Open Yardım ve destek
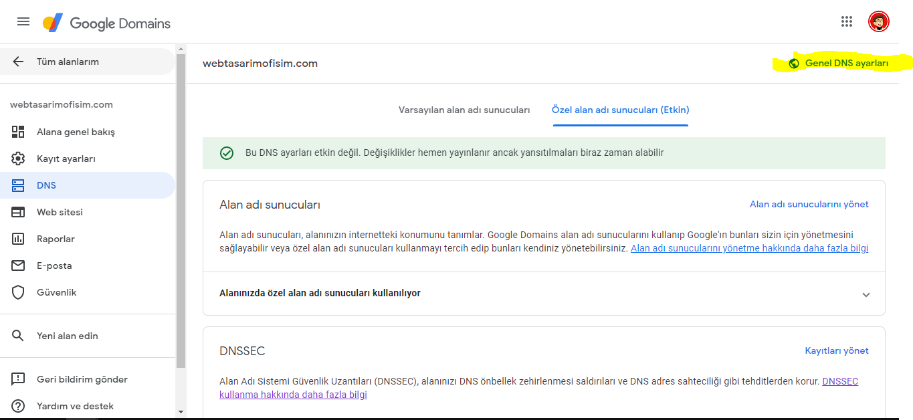Image resolution: width=913 pixels, height=420 pixels. pyautogui.click(x=87, y=406)
